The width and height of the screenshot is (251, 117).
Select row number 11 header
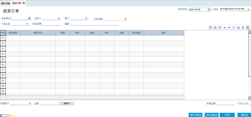click(x=3, y=91)
